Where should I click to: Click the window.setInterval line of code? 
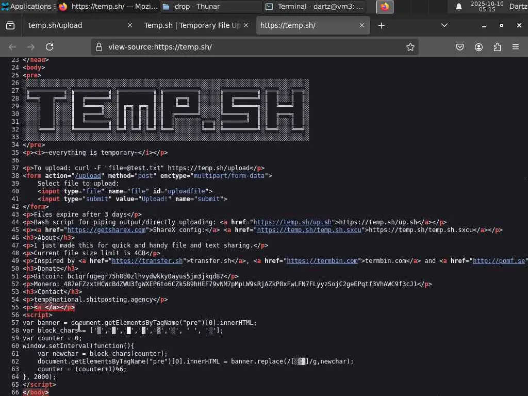(78, 346)
